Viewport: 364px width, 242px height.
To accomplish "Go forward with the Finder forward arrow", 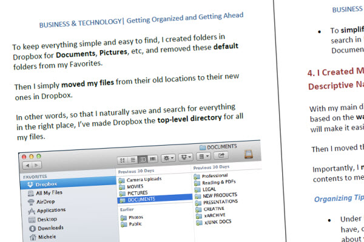I will click(x=36, y=165).
